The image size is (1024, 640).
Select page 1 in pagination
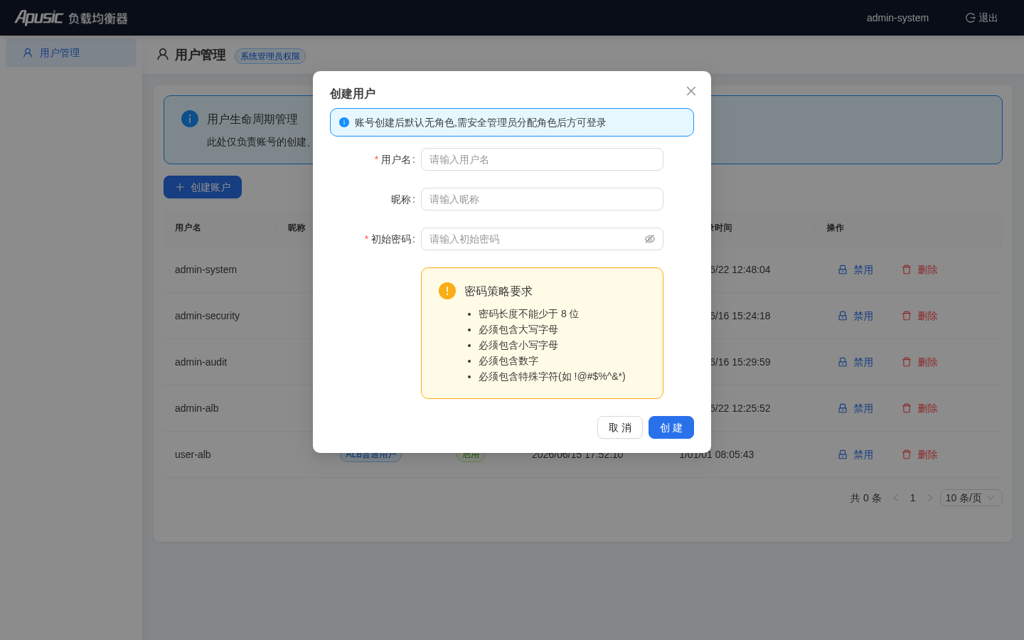pyautogui.click(x=913, y=498)
